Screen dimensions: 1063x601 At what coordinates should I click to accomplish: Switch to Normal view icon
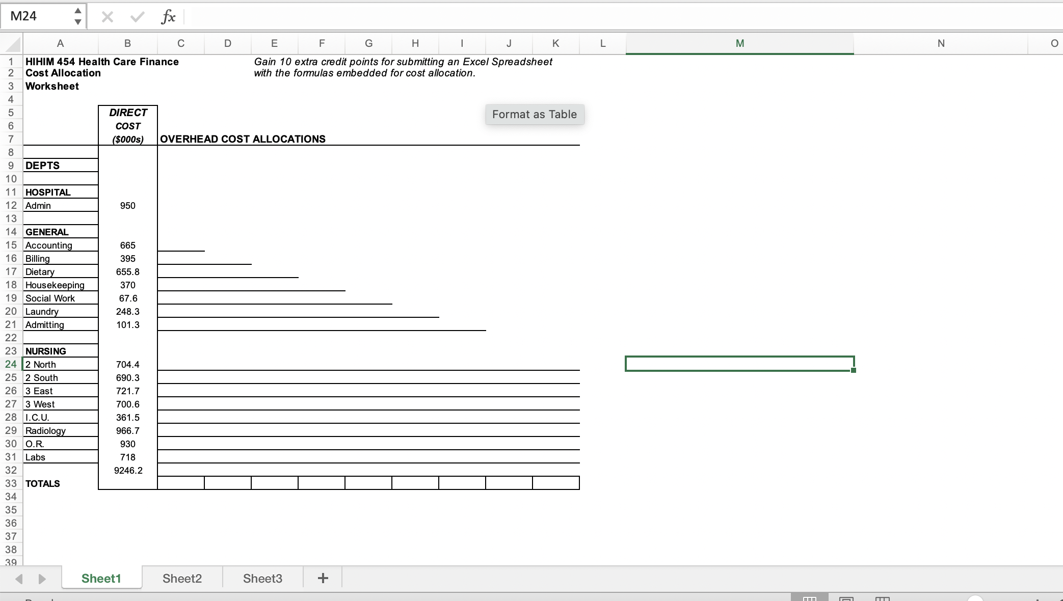point(810,598)
